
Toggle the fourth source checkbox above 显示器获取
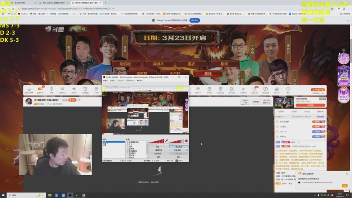[x=128, y=149]
